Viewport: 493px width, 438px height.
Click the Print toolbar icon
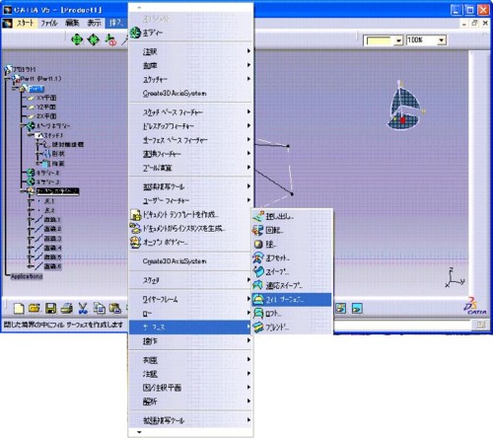tap(67, 309)
